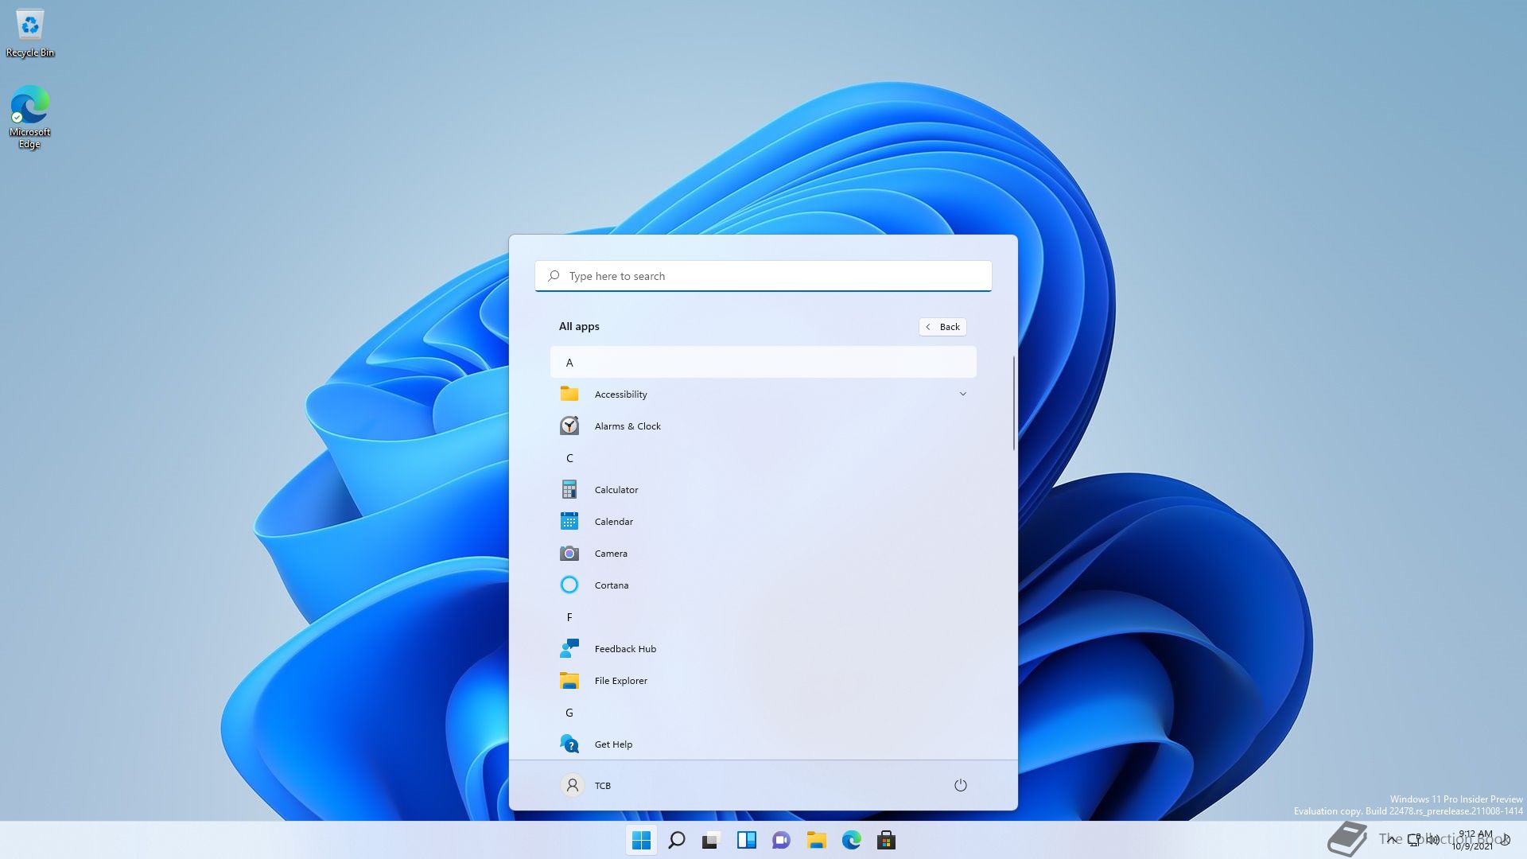Image resolution: width=1527 pixels, height=859 pixels.
Task: Launch File Explorer from list
Action: click(x=620, y=680)
